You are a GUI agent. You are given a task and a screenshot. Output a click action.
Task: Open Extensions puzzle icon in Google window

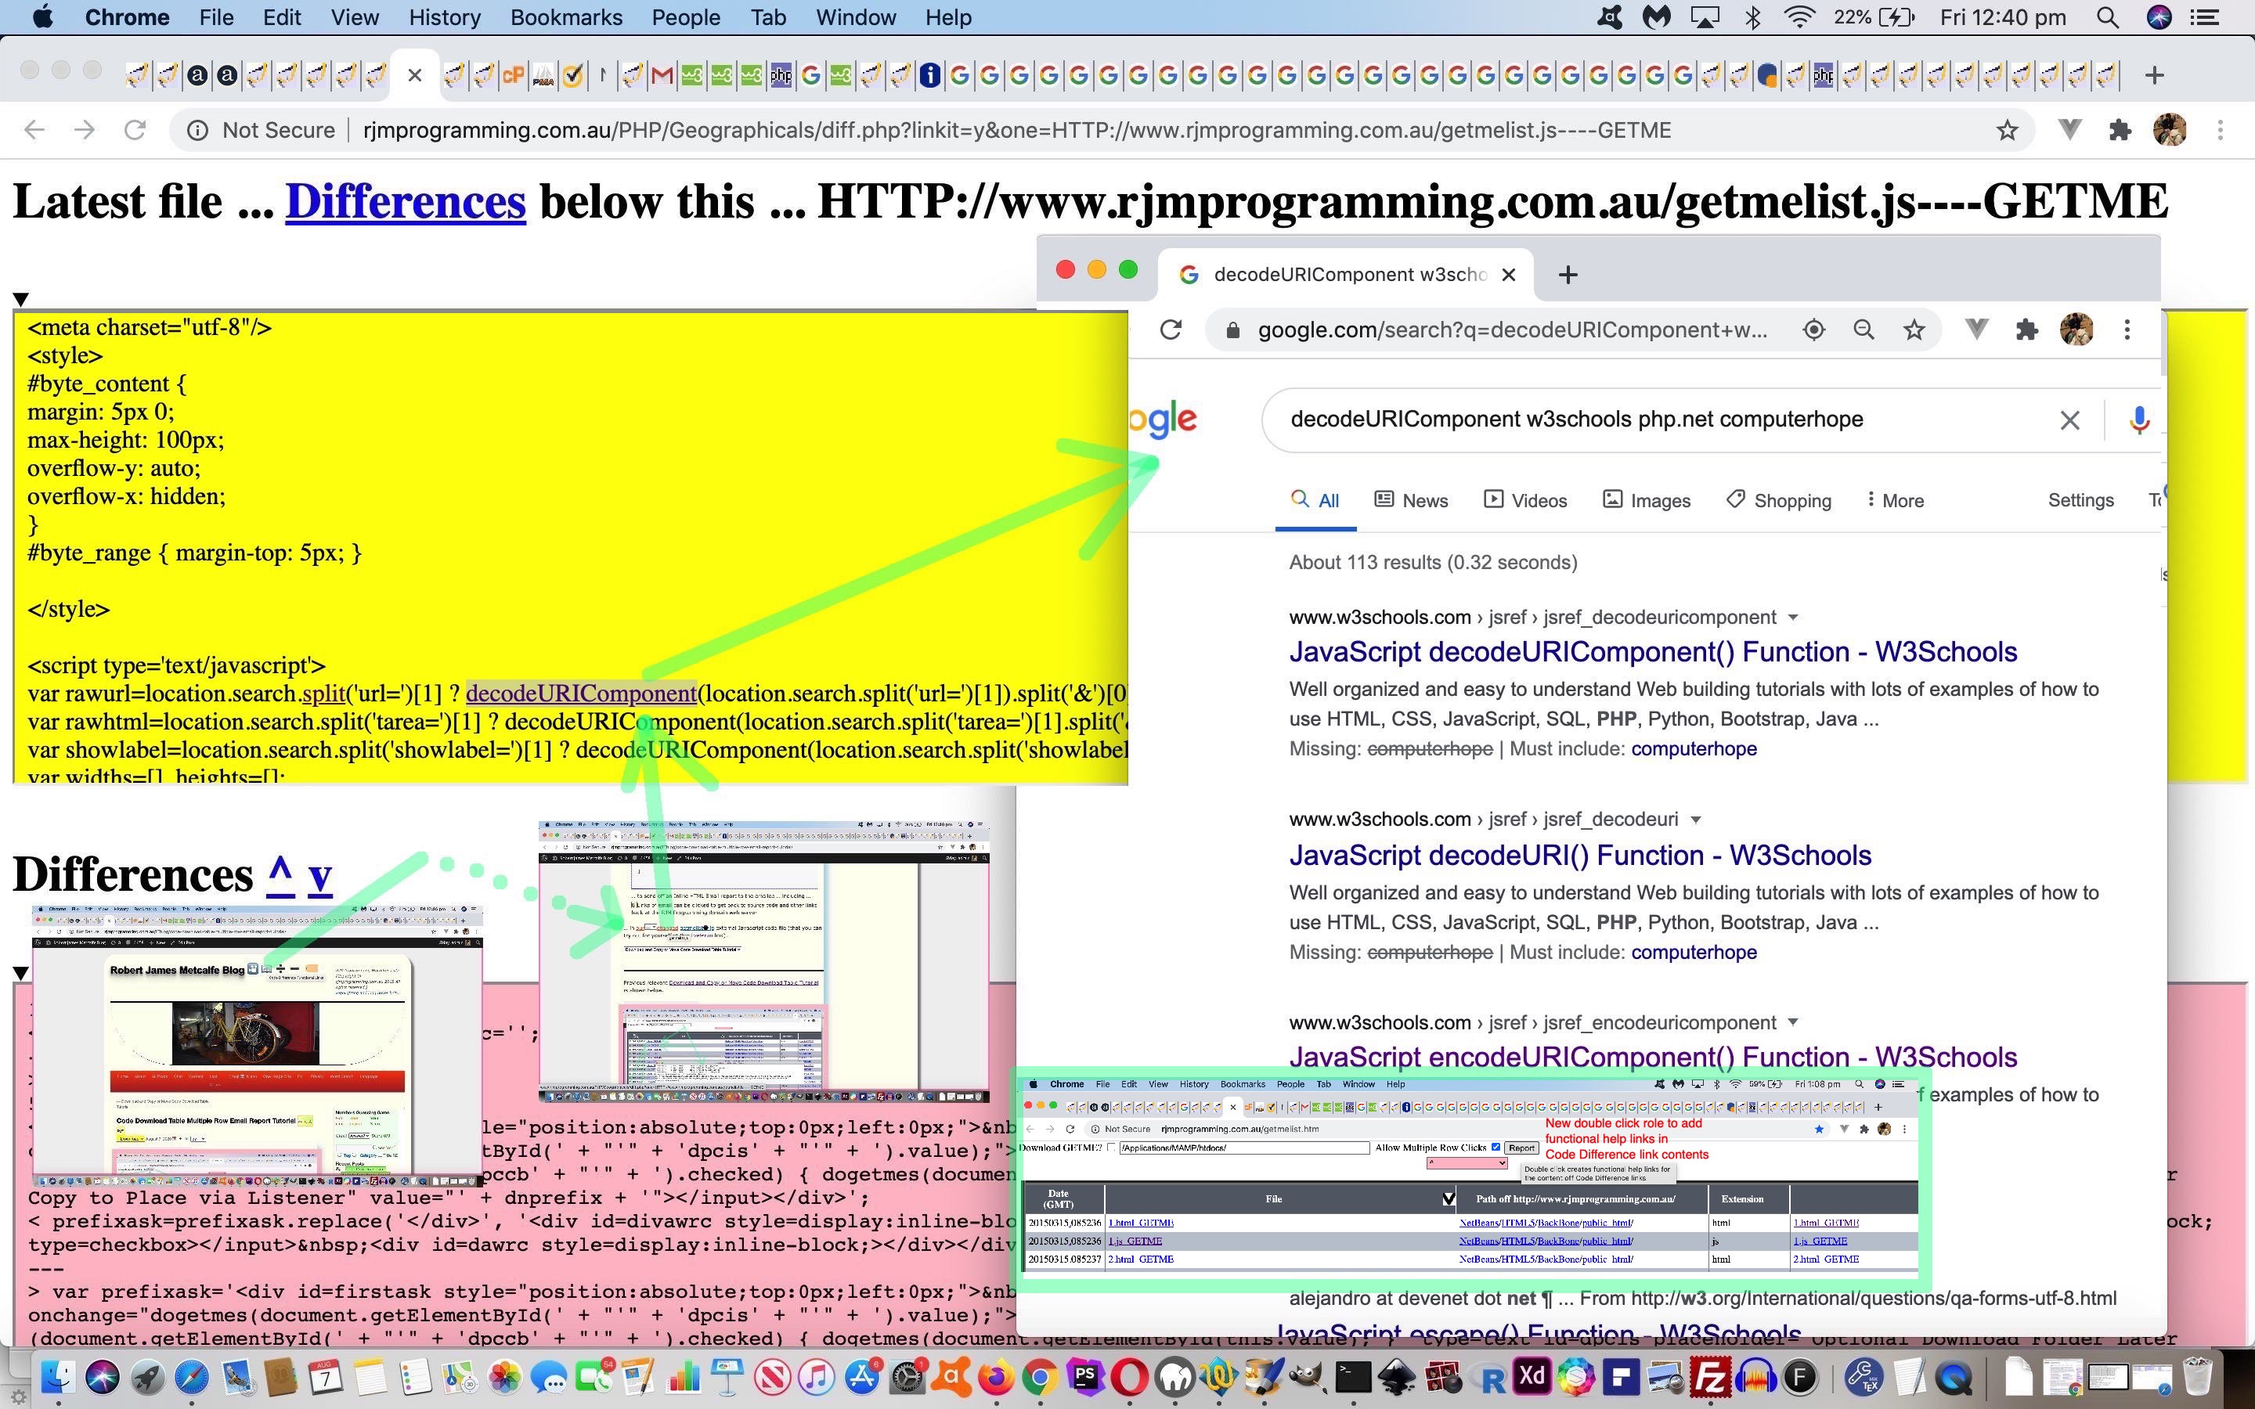2026,330
